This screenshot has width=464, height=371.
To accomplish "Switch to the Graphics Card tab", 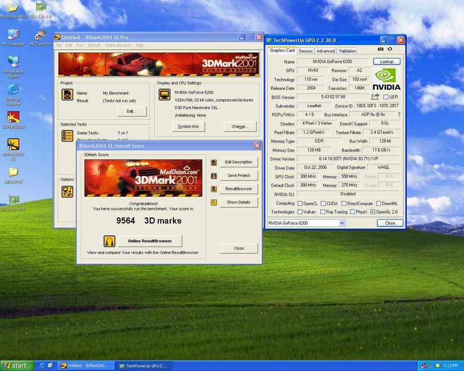I will click(282, 50).
